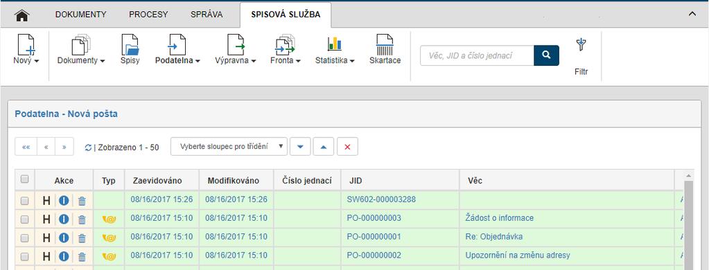The image size is (709, 270).
Task: Go to the next page
Action: [64, 147]
